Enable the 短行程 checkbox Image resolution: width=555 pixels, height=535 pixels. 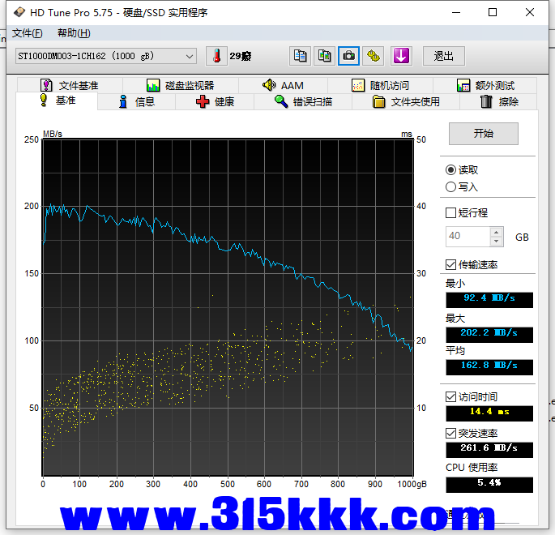pos(451,213)
